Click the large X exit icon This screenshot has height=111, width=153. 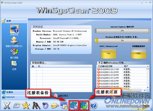[x=7, y=105]
